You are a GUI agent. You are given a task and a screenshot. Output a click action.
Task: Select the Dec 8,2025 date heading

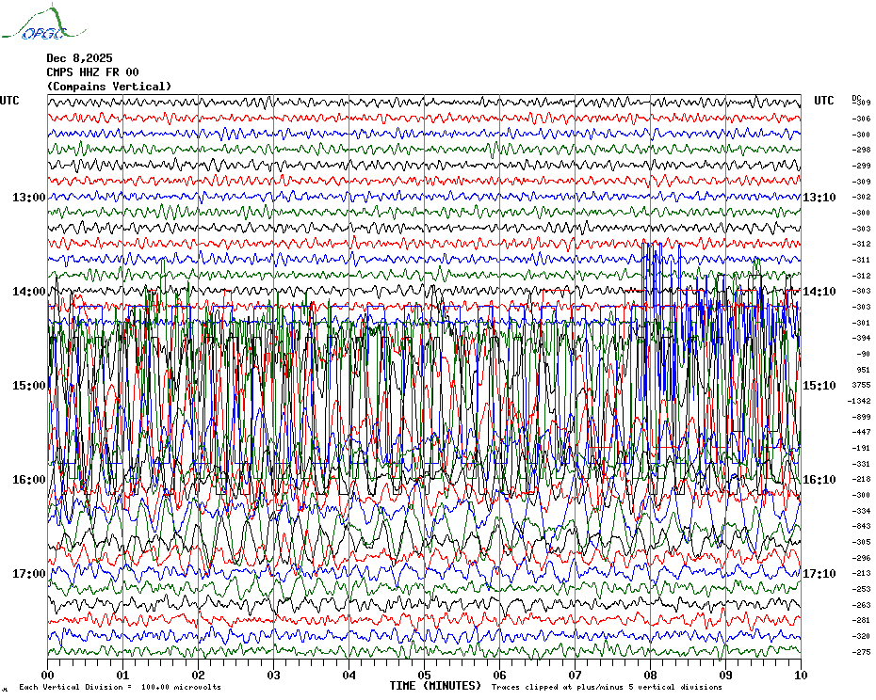[x=79, y=58]
